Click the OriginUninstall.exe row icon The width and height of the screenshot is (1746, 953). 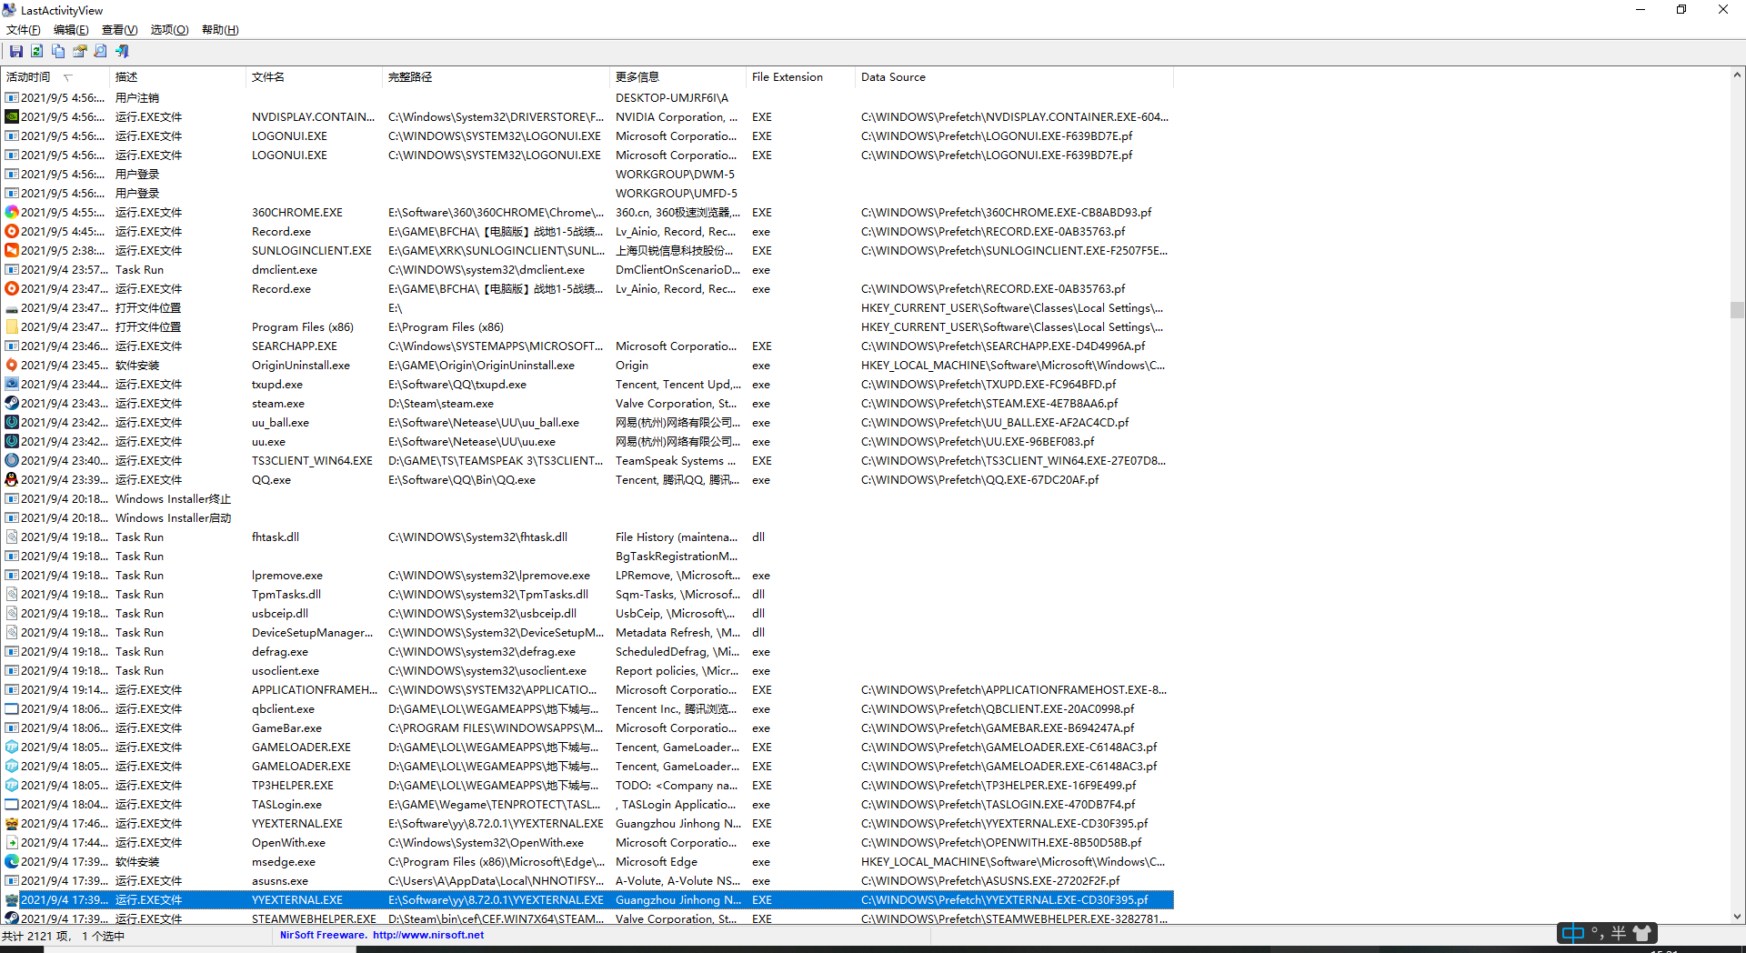click(x=12, y=366)
